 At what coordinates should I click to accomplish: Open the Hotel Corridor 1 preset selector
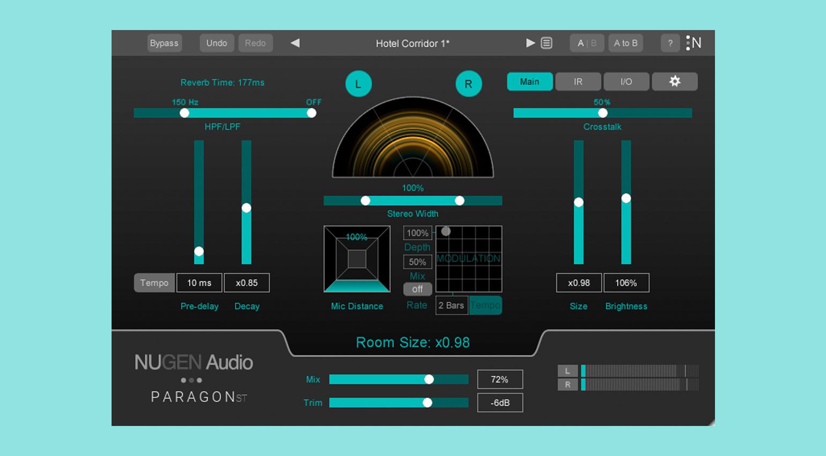(412, 43)
